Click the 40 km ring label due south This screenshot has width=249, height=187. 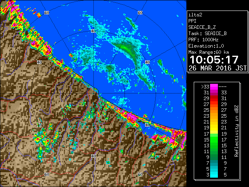(93, 156)
